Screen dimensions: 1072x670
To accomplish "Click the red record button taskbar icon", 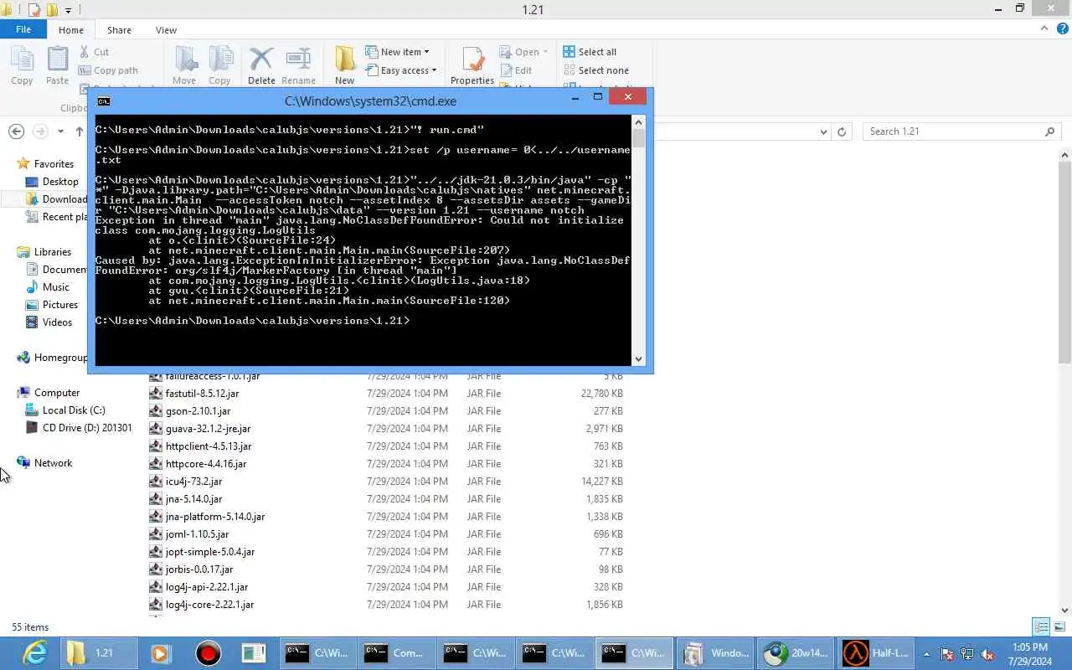I will pos(208,653).
